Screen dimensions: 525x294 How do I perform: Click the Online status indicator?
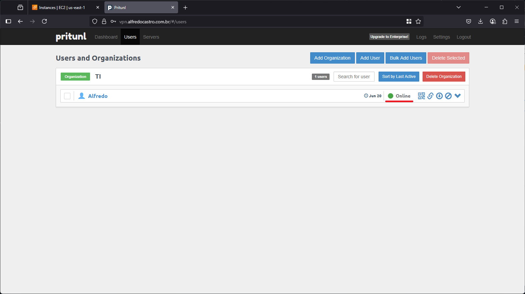point(399,96)
